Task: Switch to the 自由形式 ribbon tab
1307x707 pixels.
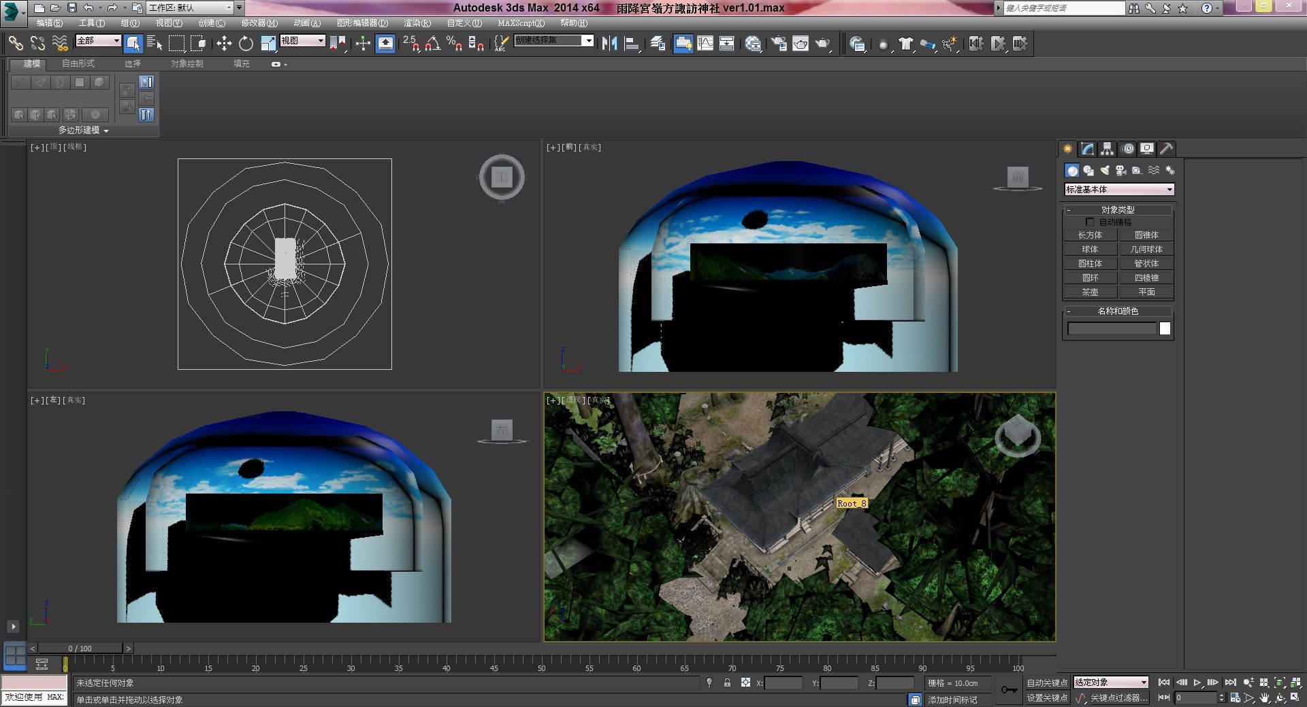Action: pyautogui.click(x=78, y=64)
